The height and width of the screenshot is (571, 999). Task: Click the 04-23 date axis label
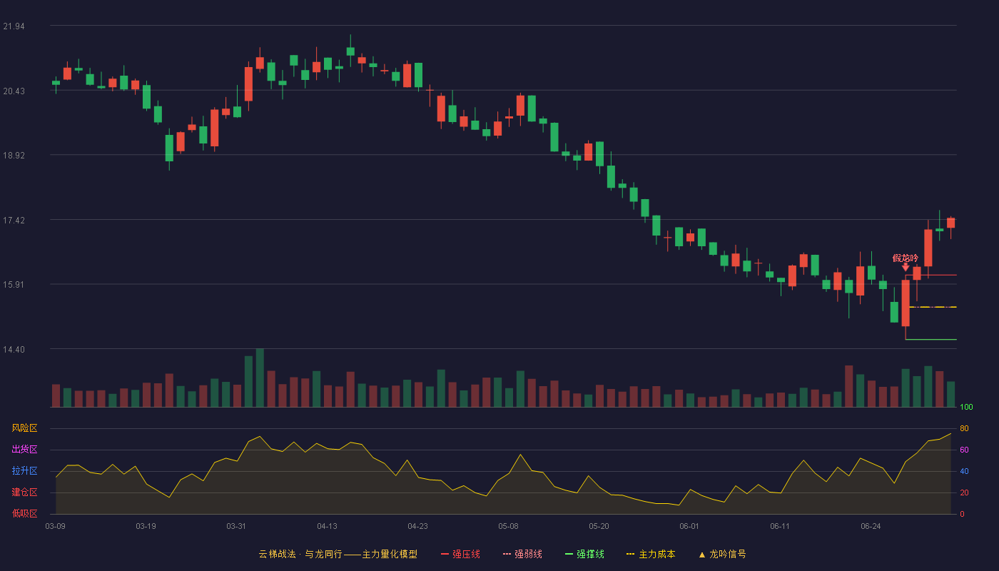point(417,526)
